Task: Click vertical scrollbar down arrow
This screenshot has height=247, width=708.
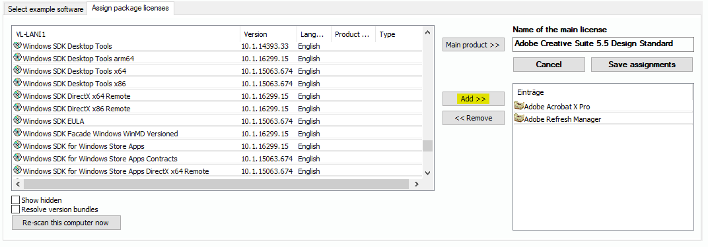Action: point(427,173)
